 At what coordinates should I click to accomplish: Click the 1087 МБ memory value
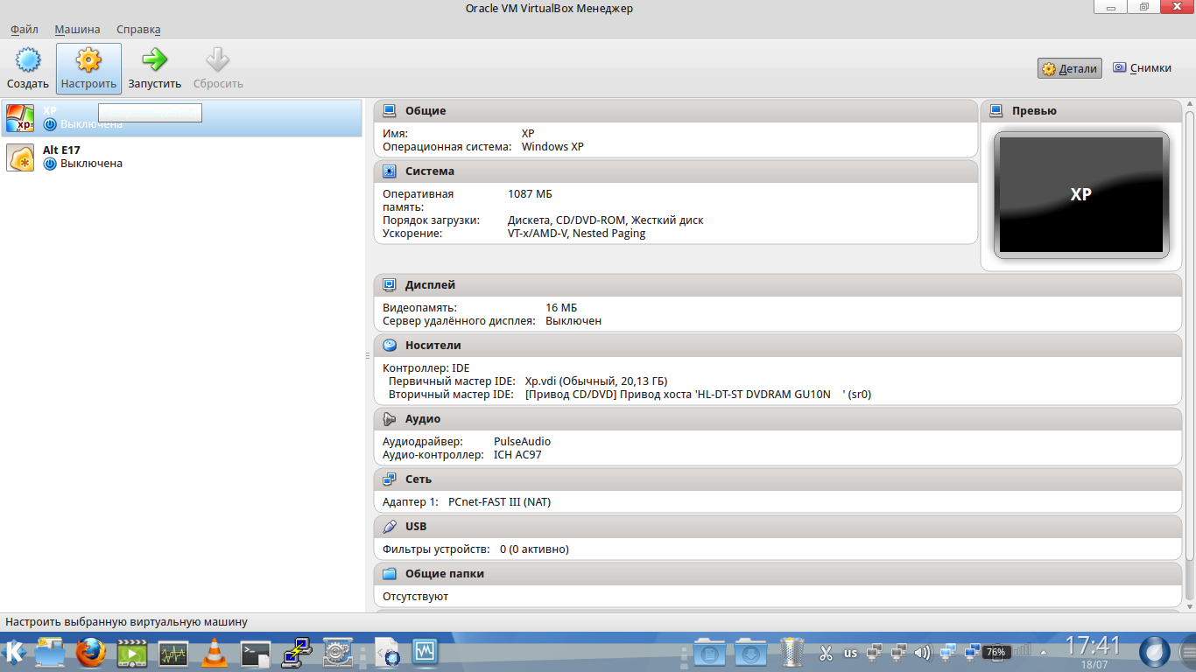[530, 194]
